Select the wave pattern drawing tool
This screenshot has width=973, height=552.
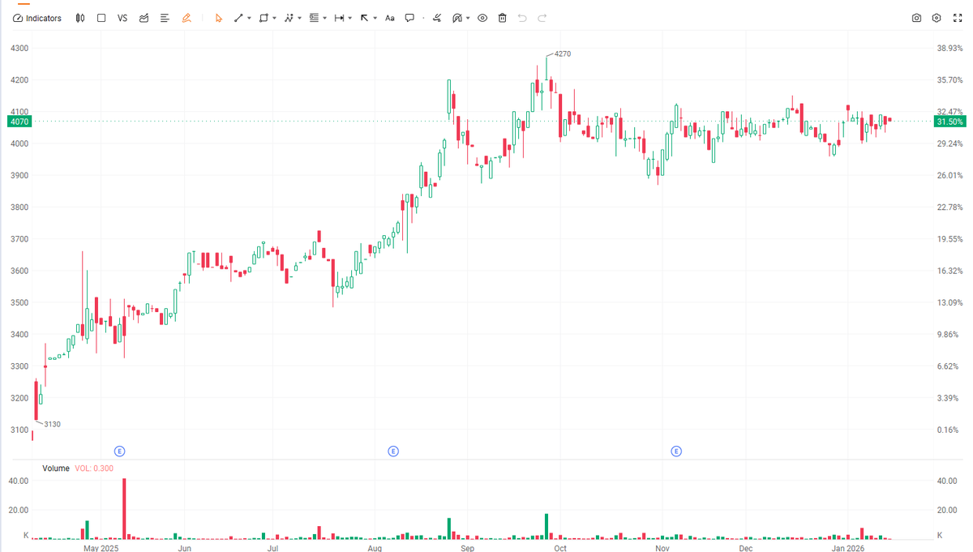(289, 18)
